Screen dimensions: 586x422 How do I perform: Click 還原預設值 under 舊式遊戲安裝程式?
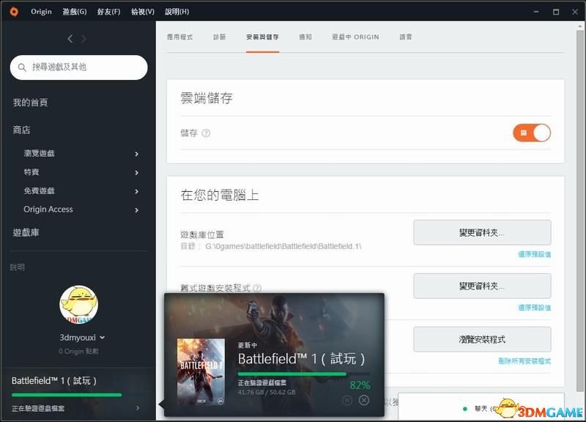pyautogui.click(x=535, y=308)
